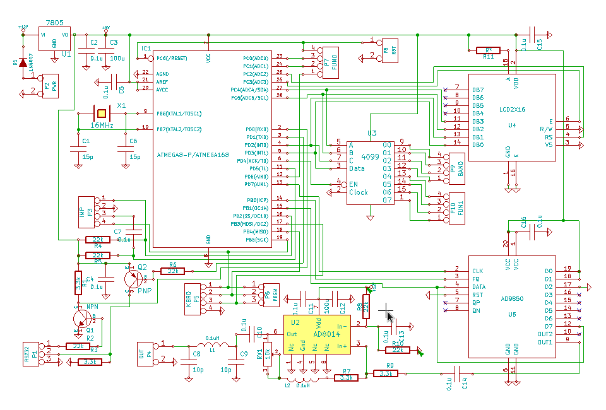Select the 7805 voltage regulator U1
This screenshot has width=606, height=410.
tap(54, 39)
